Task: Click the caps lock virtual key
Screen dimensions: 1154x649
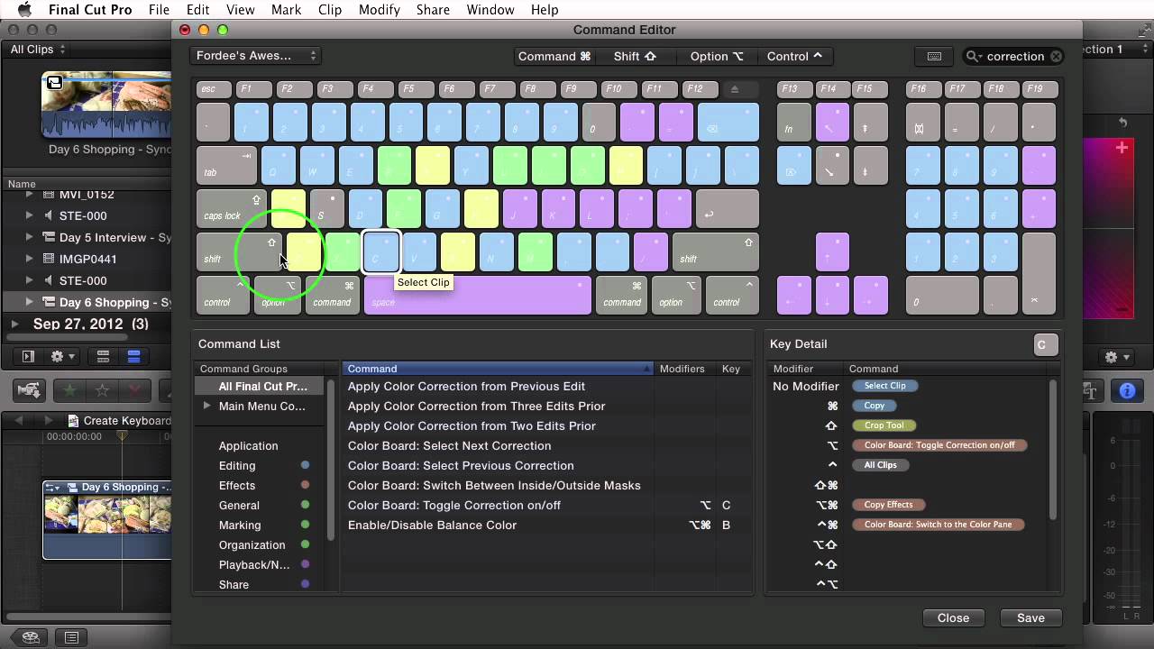Action: click(232, 209)
